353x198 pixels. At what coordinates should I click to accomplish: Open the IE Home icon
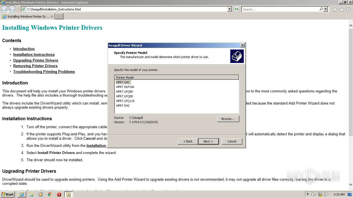335,10
